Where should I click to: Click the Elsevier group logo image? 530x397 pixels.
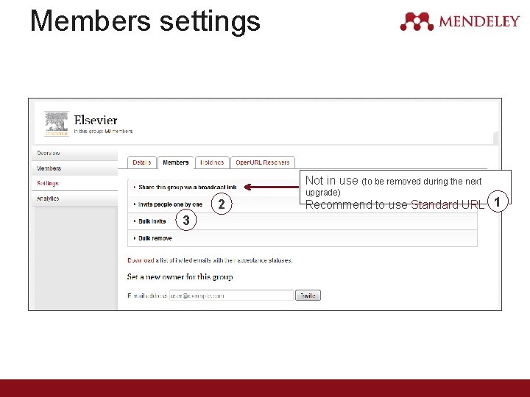click(57, 124)
